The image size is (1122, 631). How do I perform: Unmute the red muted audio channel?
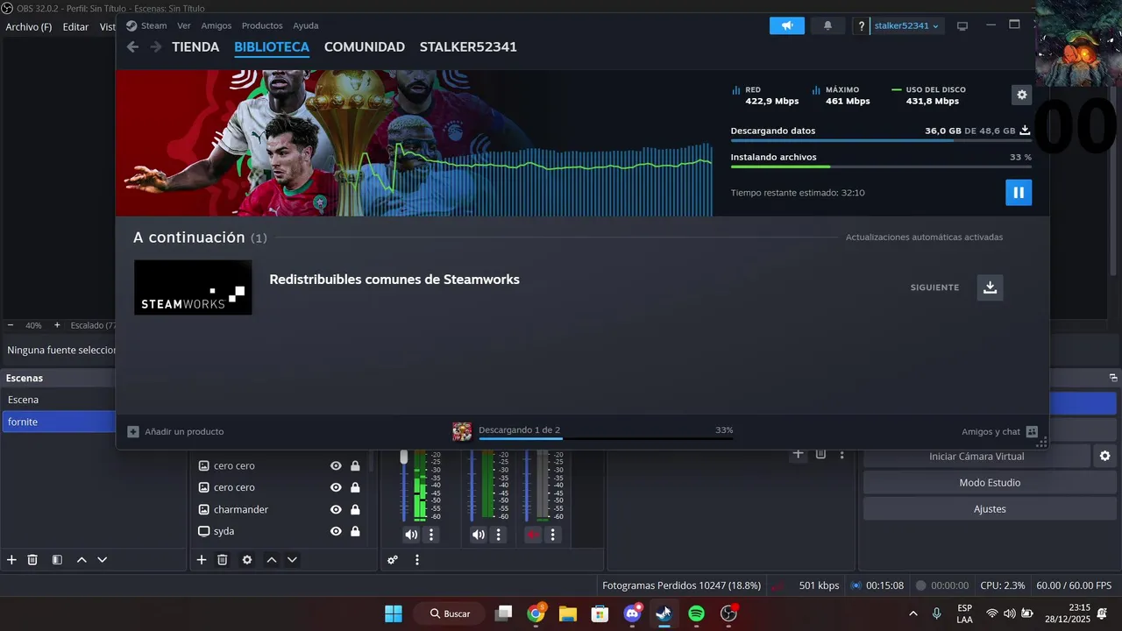532,535
